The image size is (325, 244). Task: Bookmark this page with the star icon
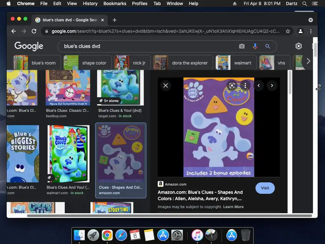coord(288,31)
